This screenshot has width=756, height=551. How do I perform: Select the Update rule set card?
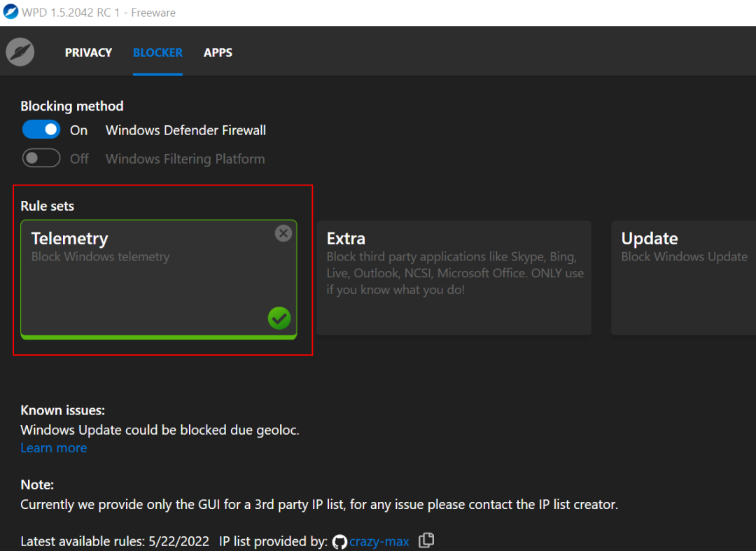[683, 278]
